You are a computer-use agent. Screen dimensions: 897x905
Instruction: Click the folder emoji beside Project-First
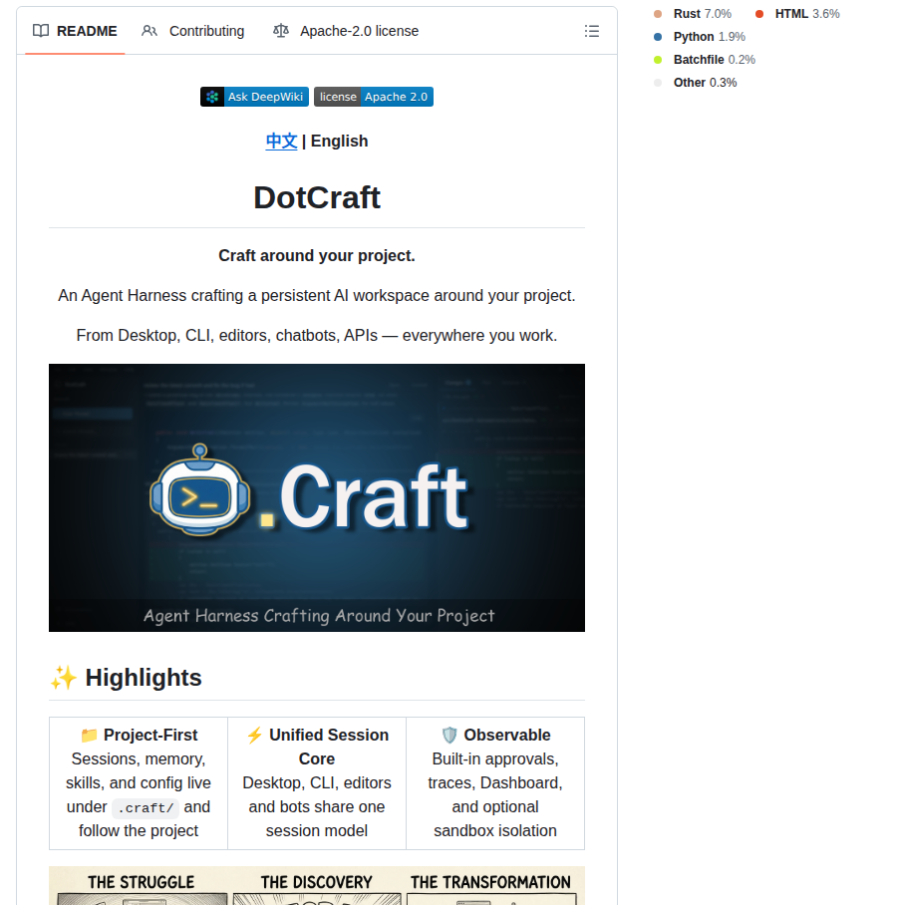(x=89, y=736)
